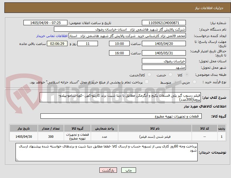
Task: Click the اطلاعات کالاهای مورد نیاز section heading
Action: pos(205,106)
